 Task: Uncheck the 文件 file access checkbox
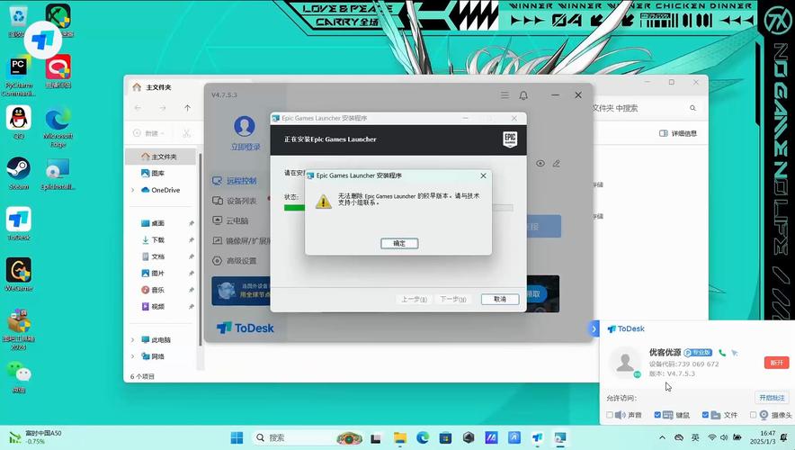pyautogui.click(x=706, y=416)
